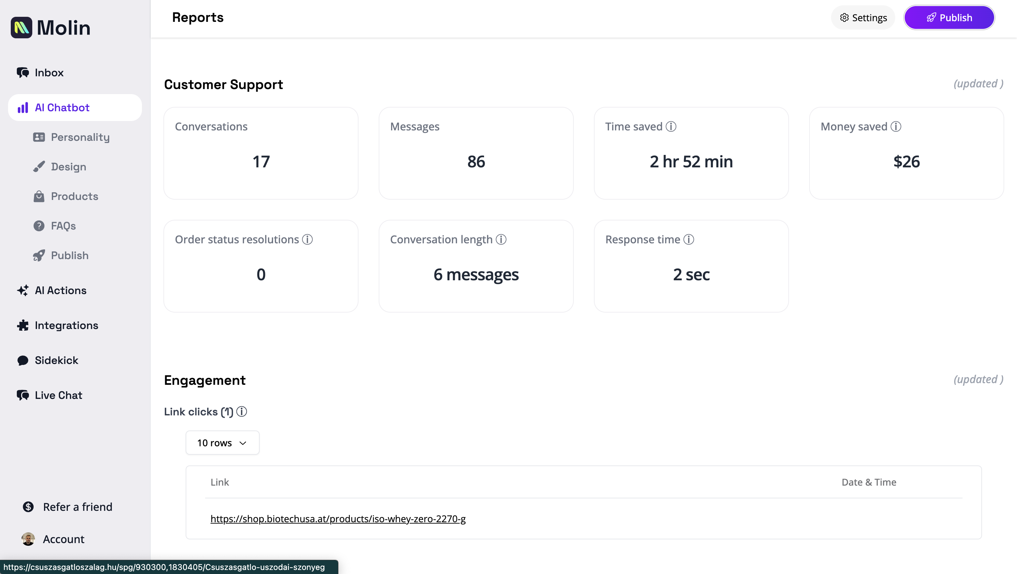Open the Products section

(74, 196)
